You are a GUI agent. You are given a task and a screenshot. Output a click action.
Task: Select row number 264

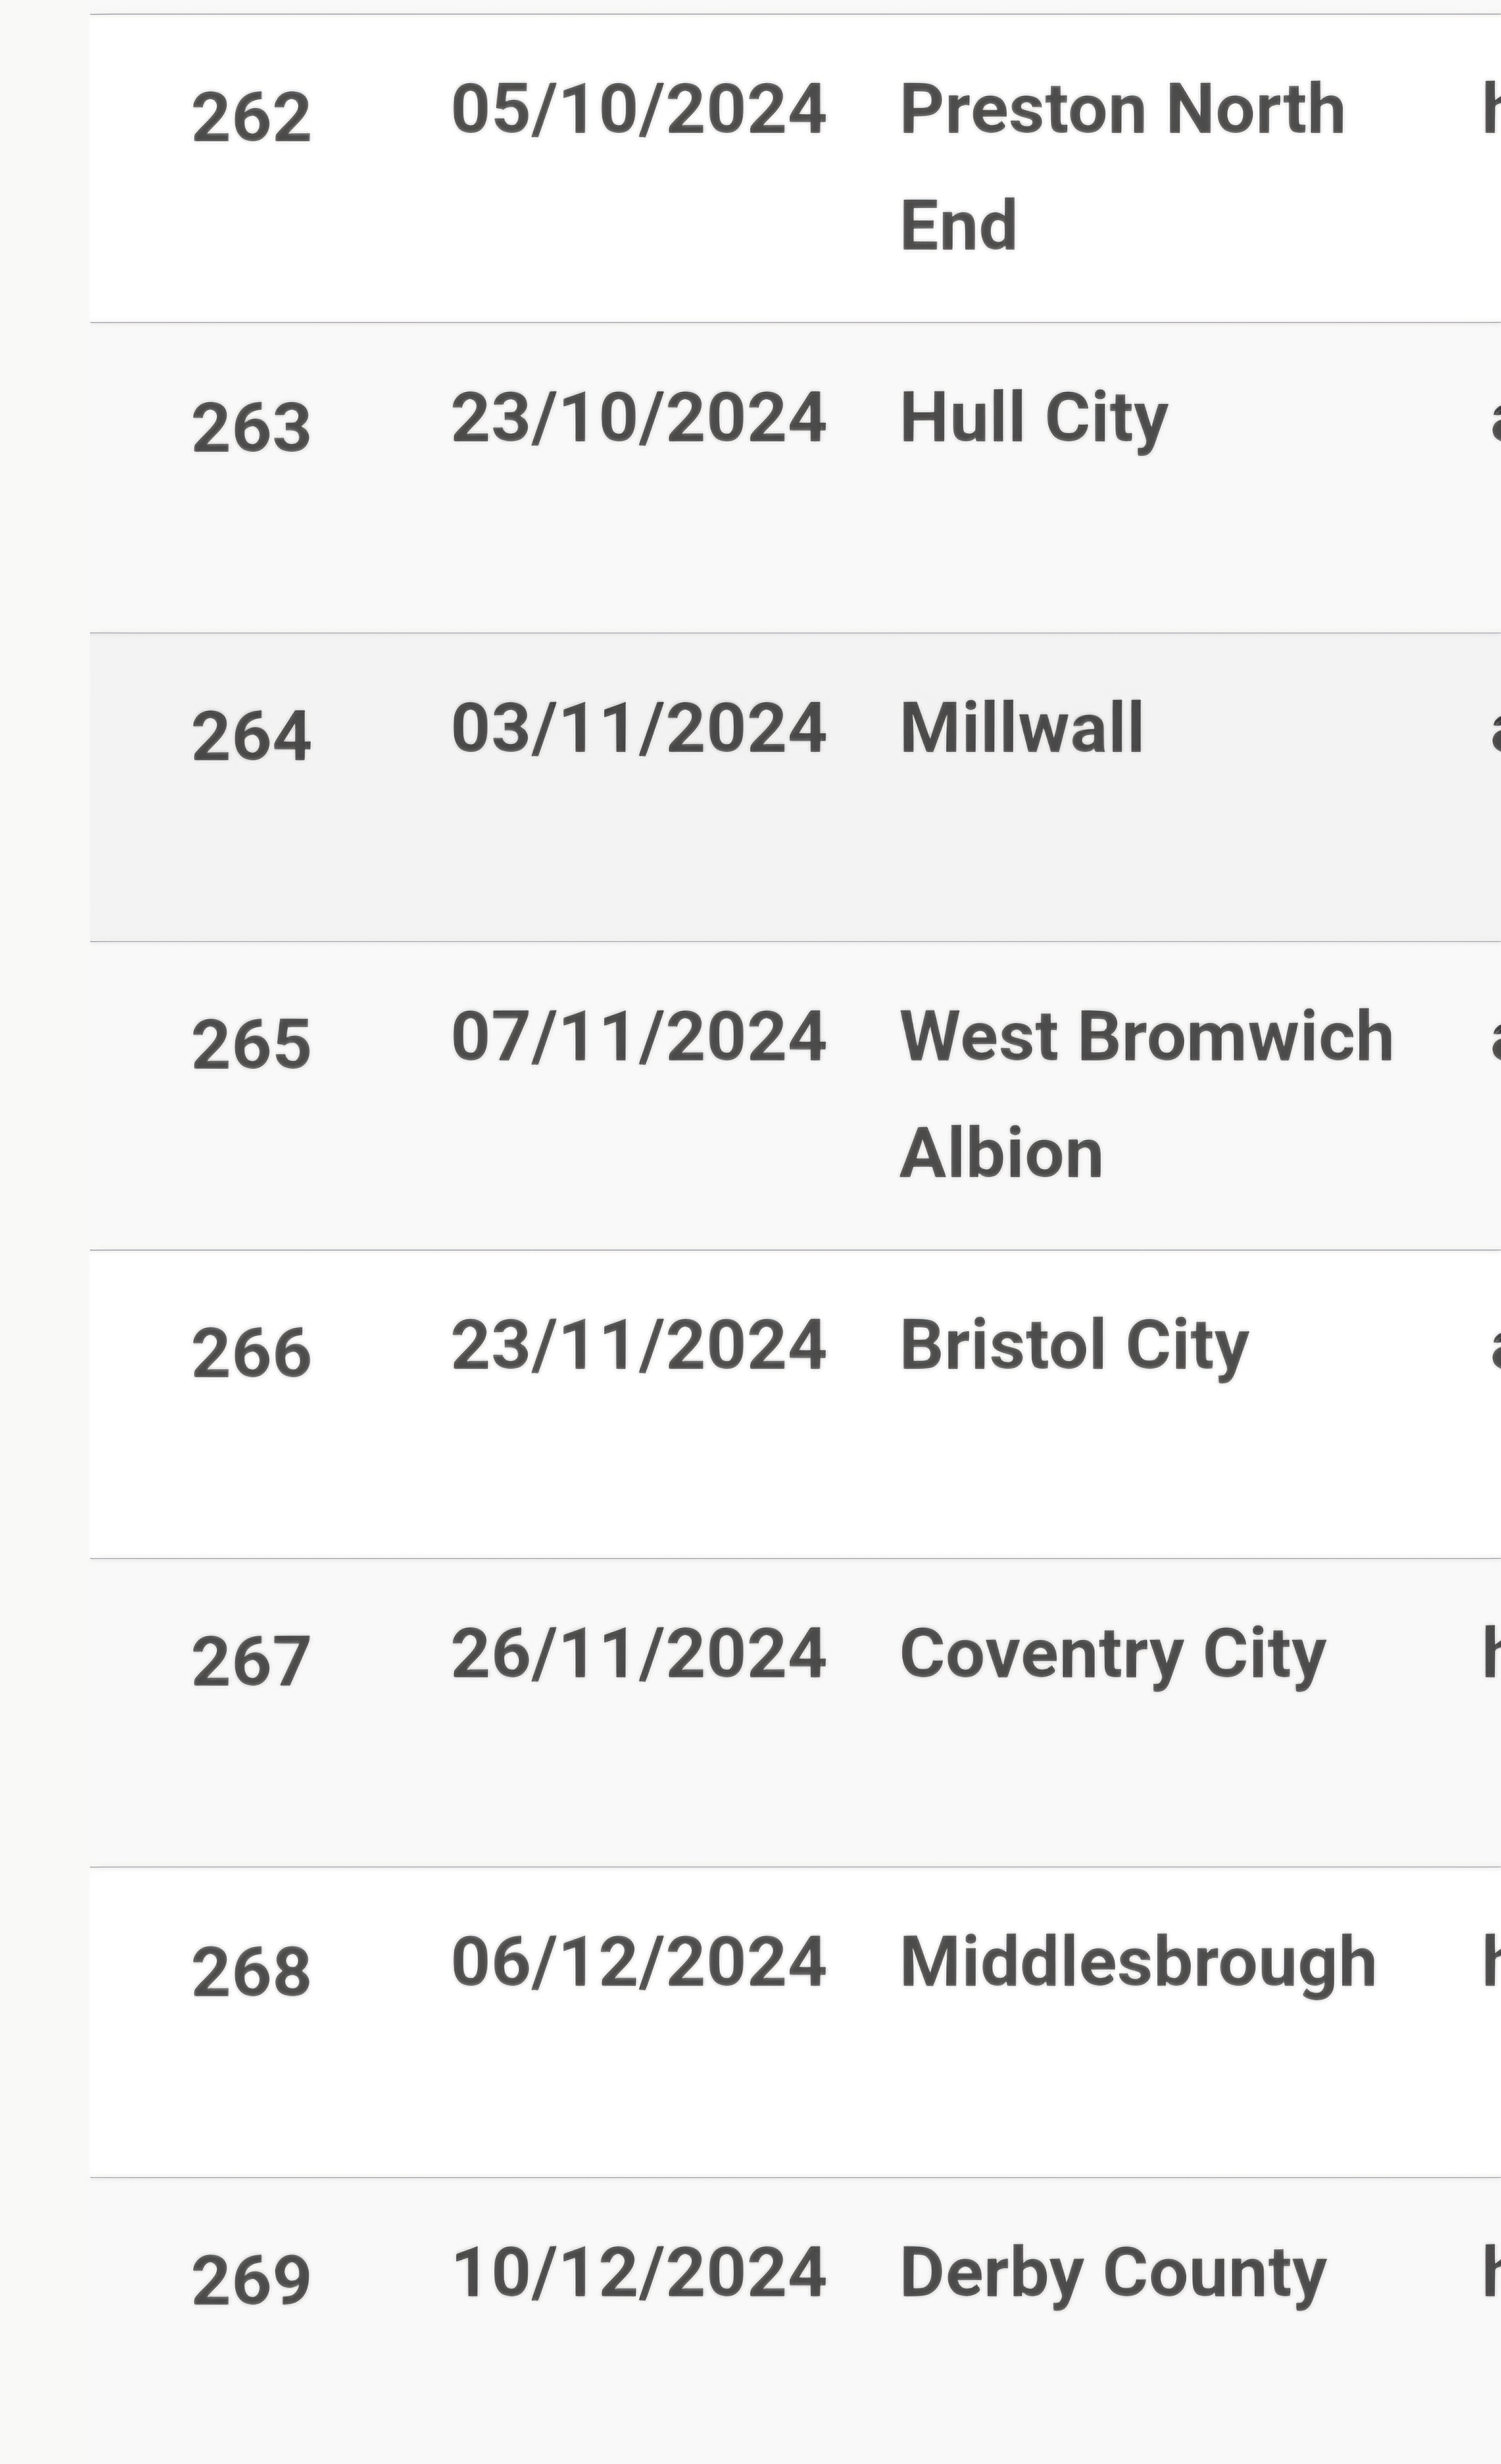coord(251,737)
